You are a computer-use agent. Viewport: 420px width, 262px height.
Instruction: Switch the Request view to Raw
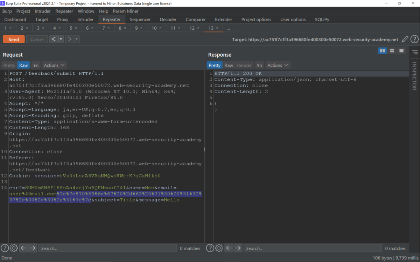[23, 65]
